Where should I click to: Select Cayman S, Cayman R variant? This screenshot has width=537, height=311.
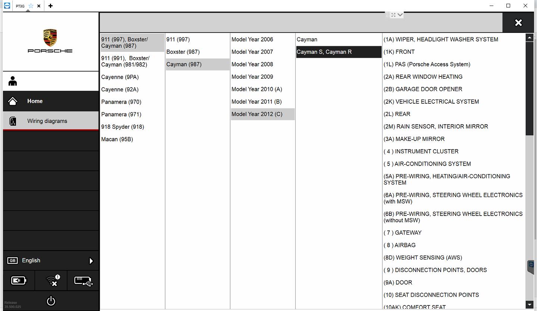(x=339, y=52)
